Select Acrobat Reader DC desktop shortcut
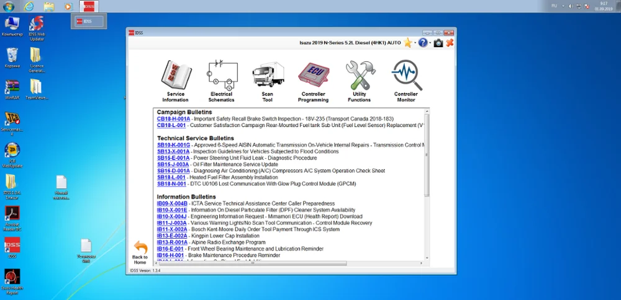 click(x=12, y=219)
